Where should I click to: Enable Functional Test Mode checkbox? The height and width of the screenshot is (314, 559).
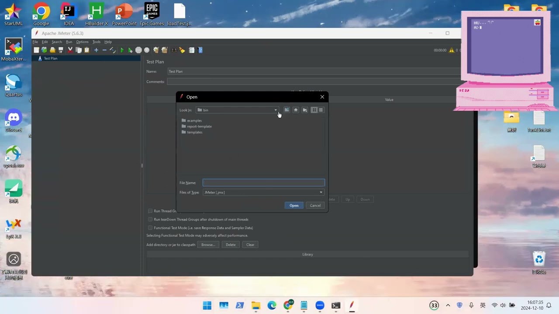coord(150,228)
